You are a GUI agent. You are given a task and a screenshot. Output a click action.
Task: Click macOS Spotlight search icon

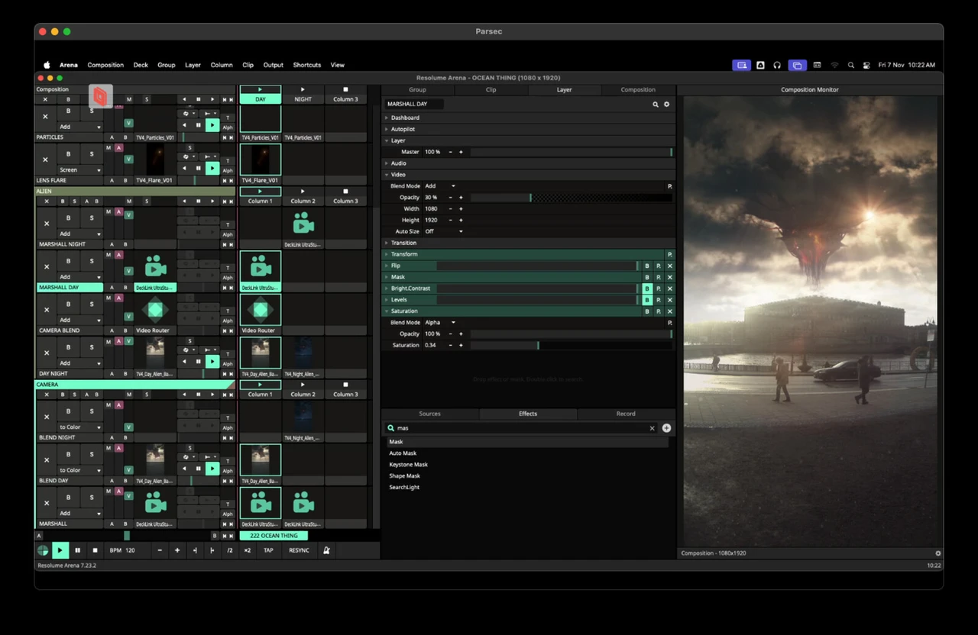pyautogui.click(x=850, y=65)
